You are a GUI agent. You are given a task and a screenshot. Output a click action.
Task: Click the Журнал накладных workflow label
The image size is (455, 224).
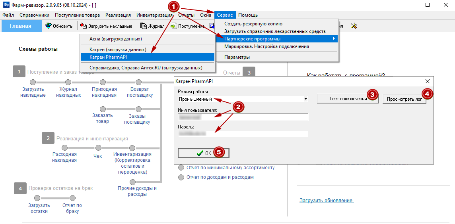tap(68, 92)
